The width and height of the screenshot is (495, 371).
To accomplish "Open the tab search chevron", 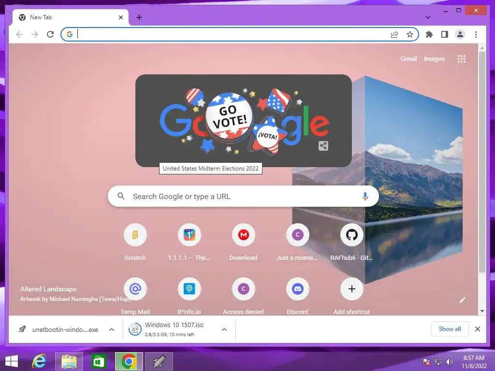I will 427,17.
